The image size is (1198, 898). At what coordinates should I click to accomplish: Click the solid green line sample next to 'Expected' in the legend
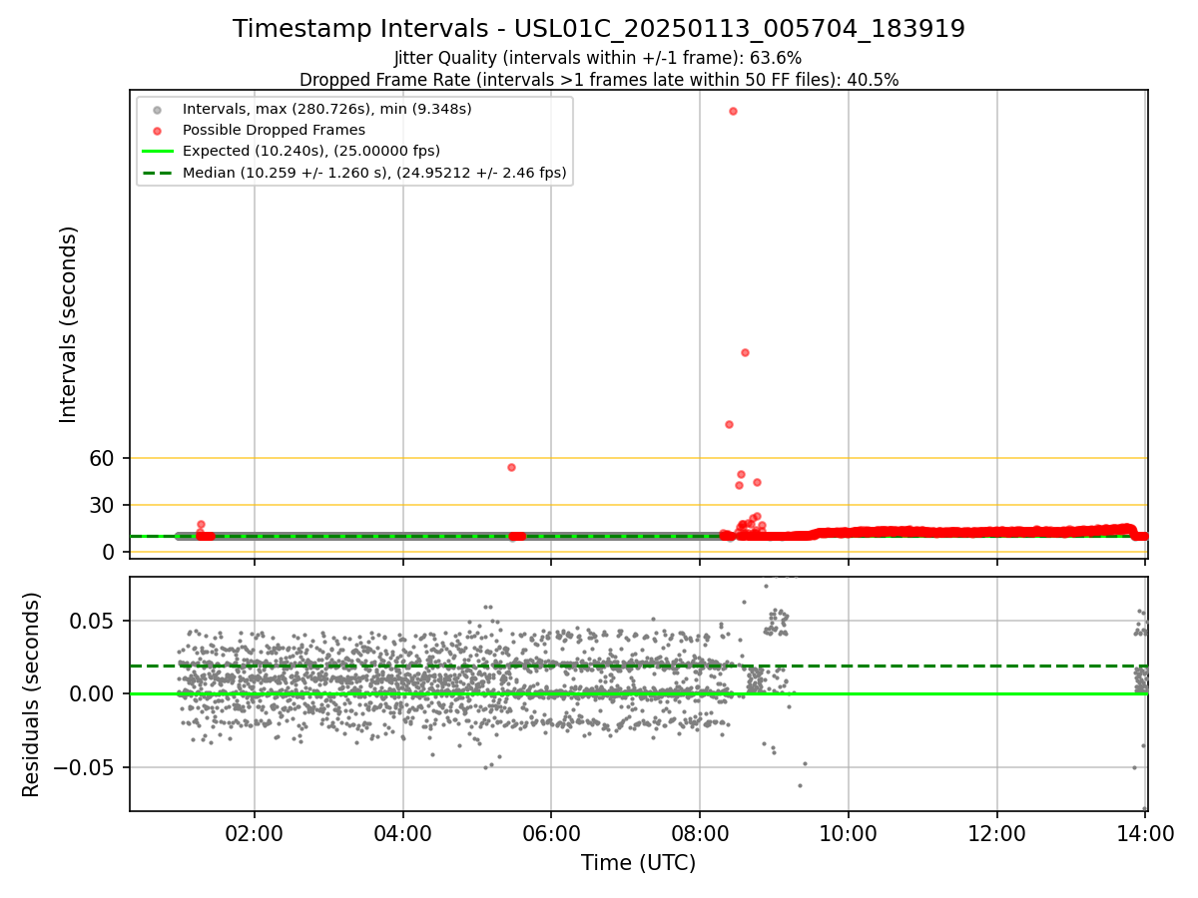157,152
